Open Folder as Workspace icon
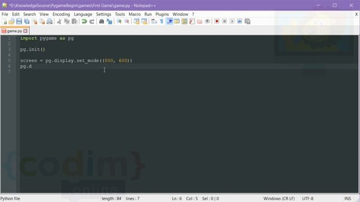Viewport: 360px width, 202px height. click(x=200, y=21)
